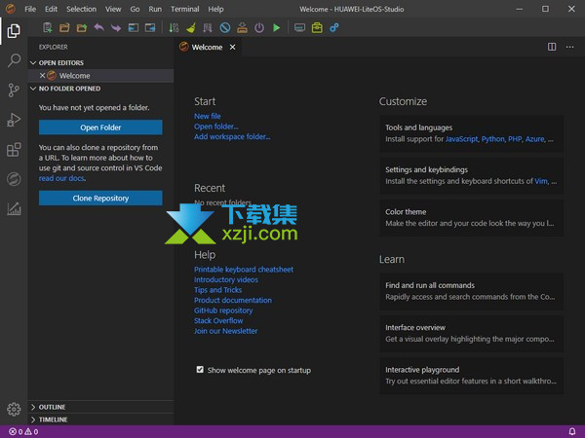Click the split editor icon
Image resolution: width=585 pixels, height=438 pixels.
pyautogui.click(x=552, y=47)
